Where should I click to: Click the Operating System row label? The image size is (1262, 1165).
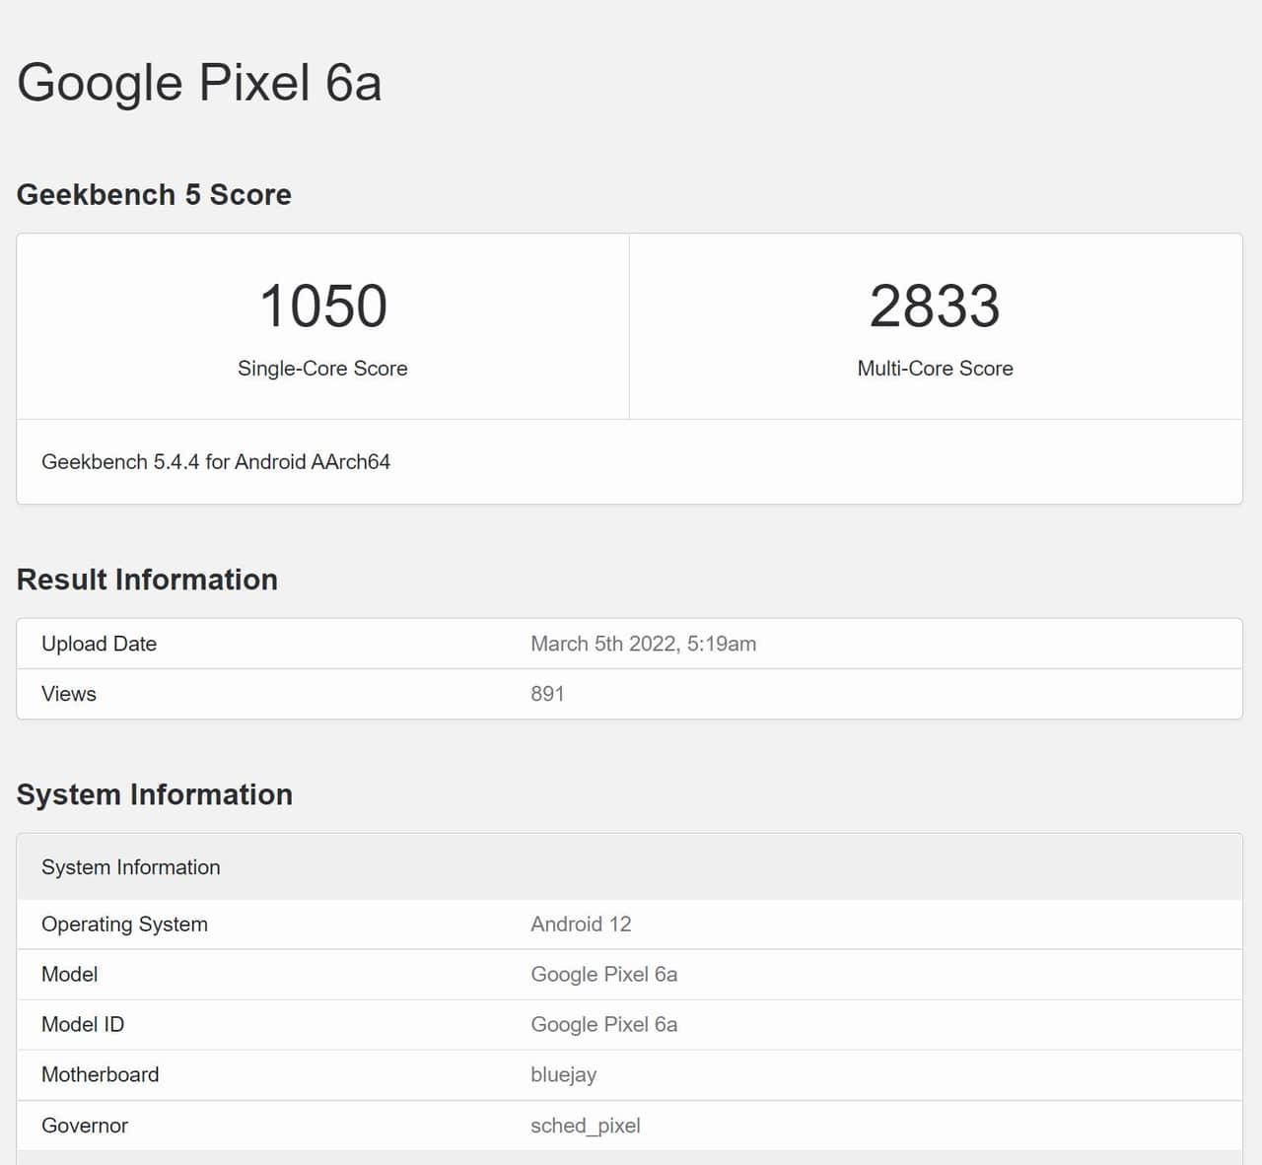coord(124,925)
